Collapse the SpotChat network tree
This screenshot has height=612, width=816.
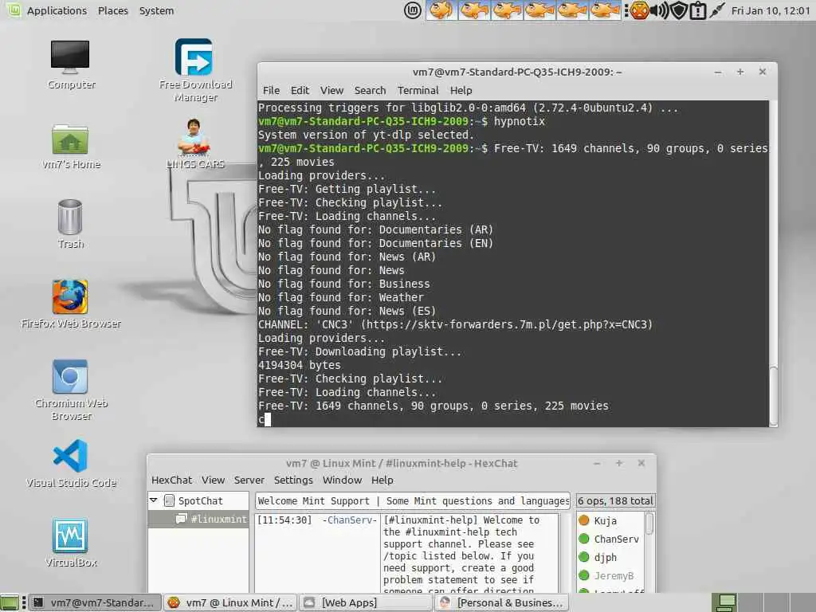click(x=154, y=500)
